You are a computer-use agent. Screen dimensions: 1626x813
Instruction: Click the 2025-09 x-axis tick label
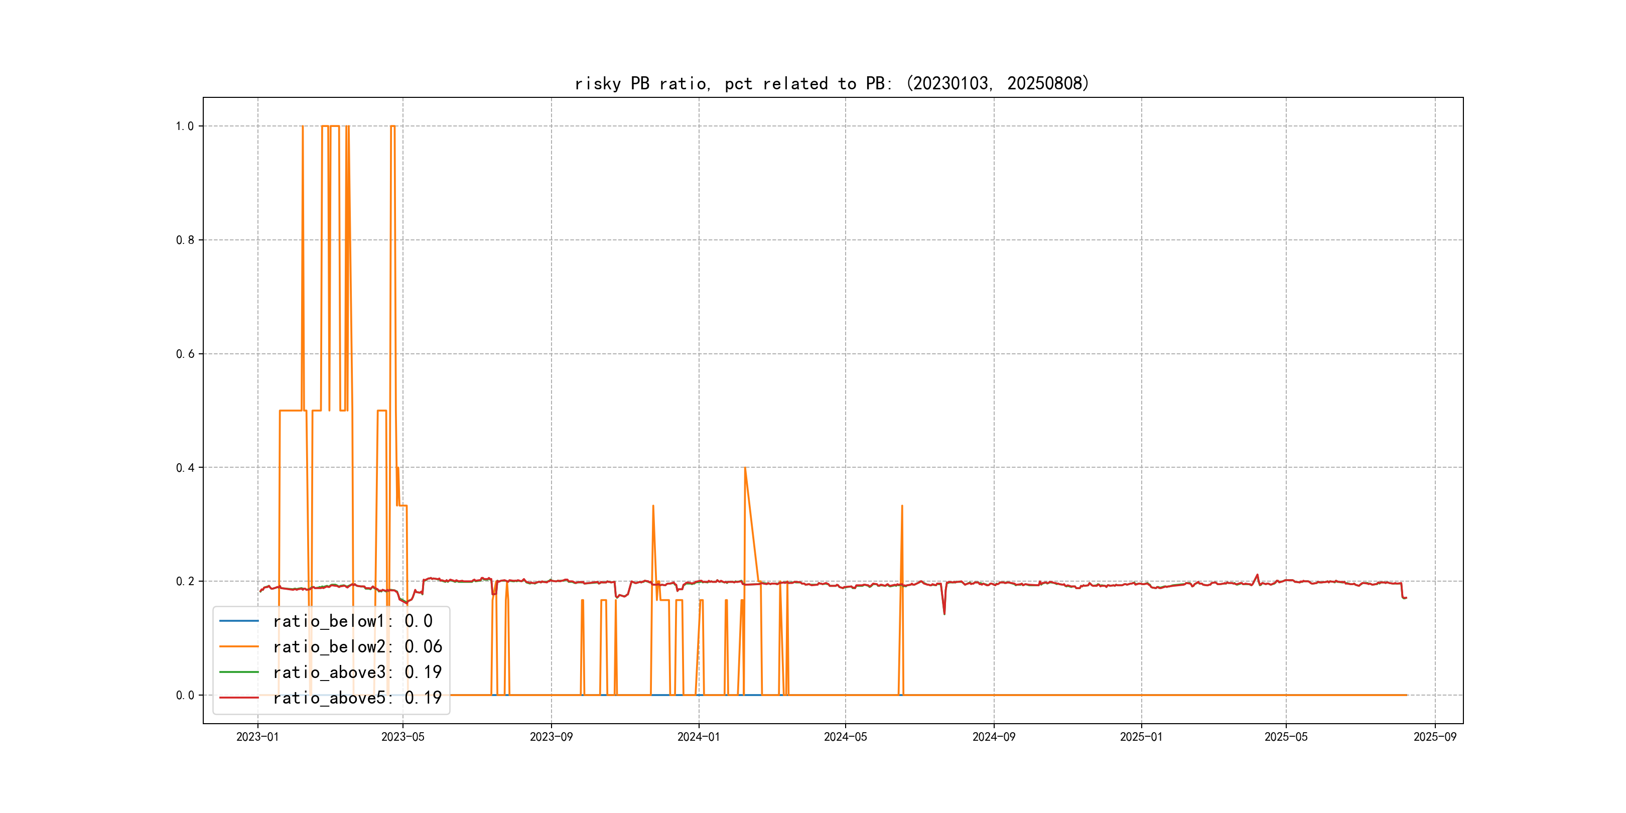click(1435, 737)
